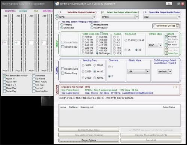187x145 pixels.
Task: Open DVD AudioStream Track default dropdown
Action: click(170, 72)
